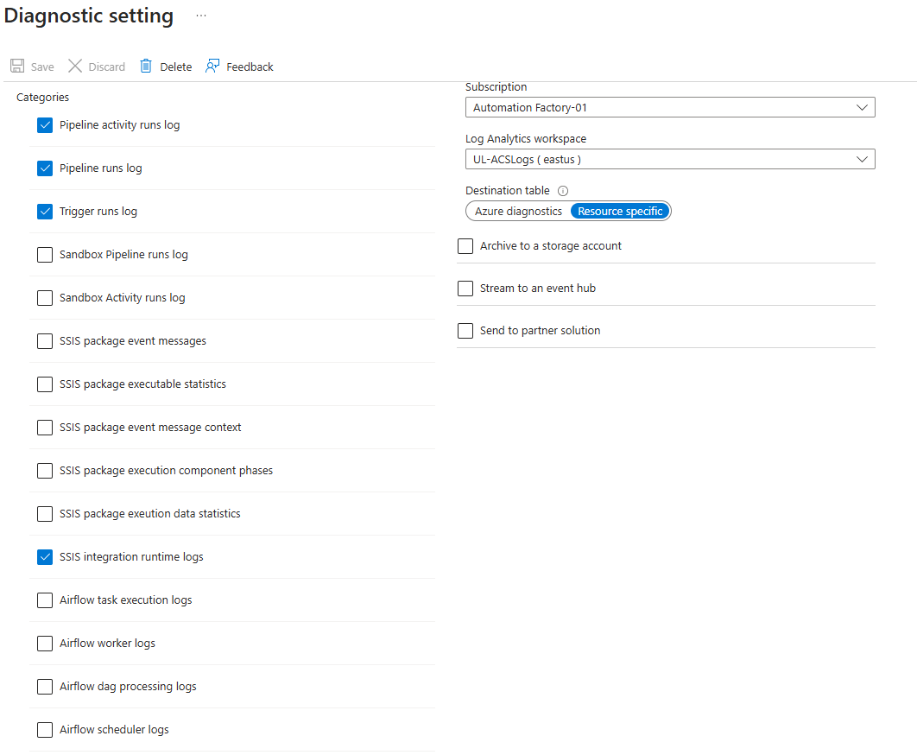Click the Save button label
Viewport: 917px width, 755px height.
point(42,67)
